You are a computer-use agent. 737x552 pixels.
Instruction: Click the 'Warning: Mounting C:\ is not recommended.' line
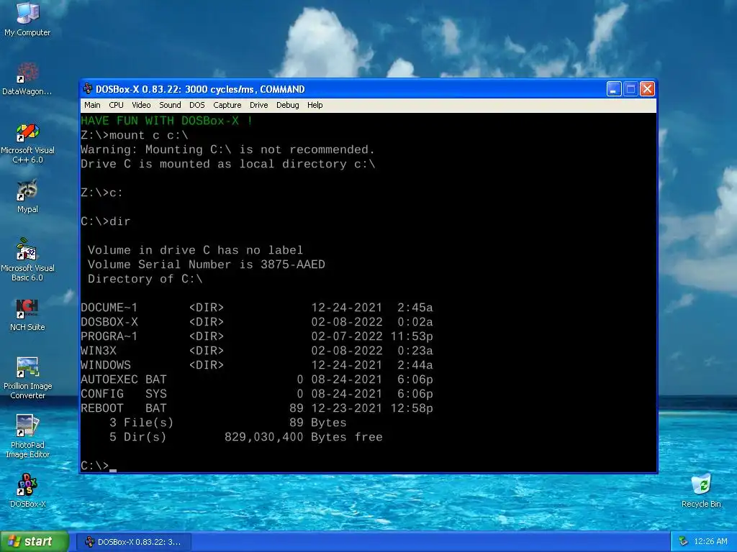pos(228,149)
